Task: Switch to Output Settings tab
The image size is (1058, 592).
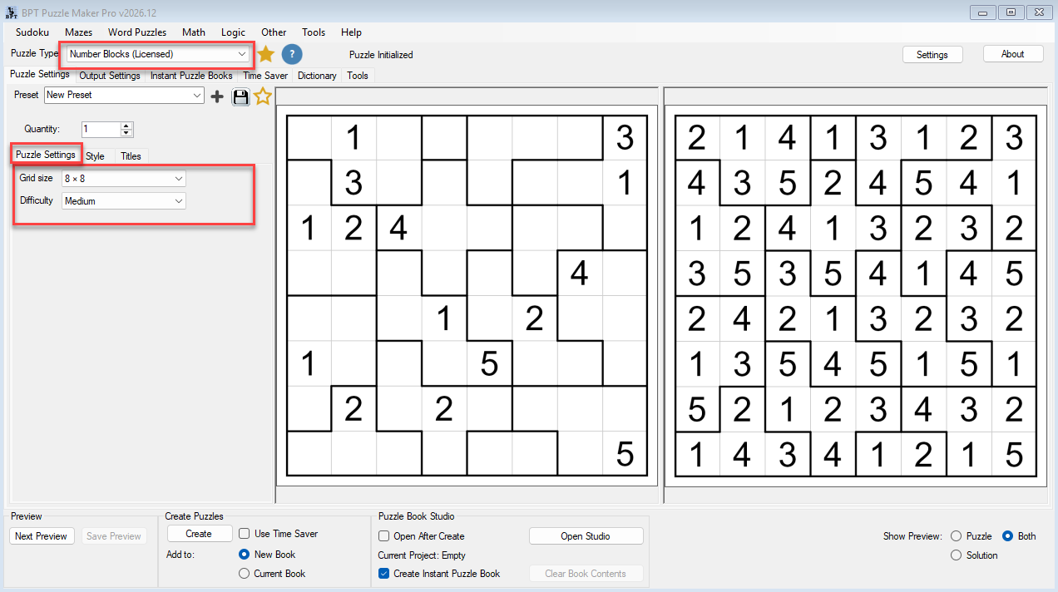Action: [x=110, y=76]
